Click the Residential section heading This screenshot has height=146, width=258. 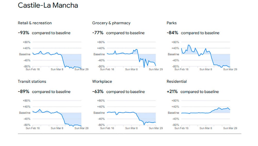click(x=176, y=81)
